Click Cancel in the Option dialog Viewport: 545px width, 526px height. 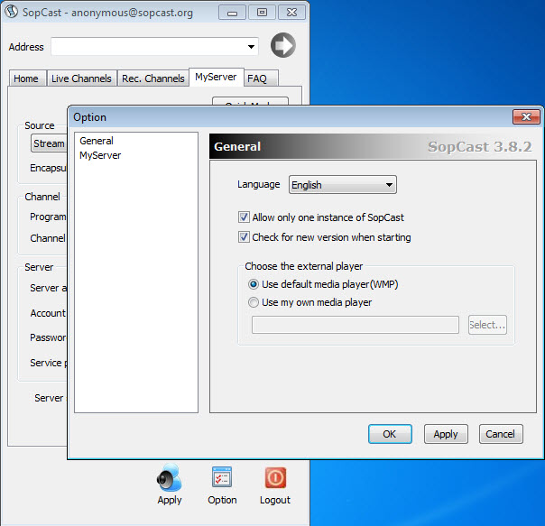(x=501, y=434)
